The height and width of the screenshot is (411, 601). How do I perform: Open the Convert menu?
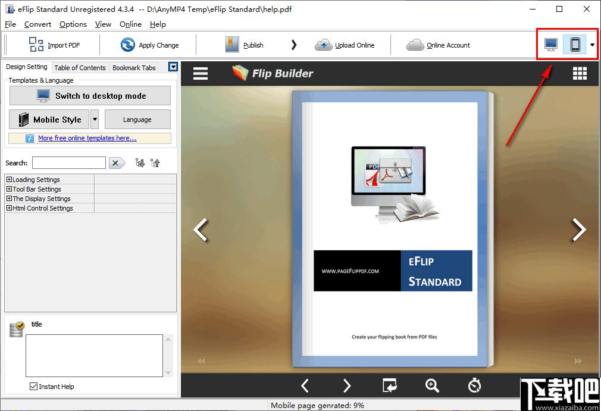(x=37, y=24)
